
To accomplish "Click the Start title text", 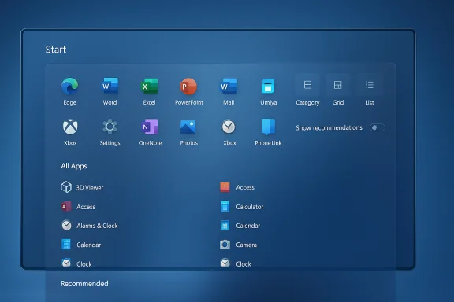I will pyautogui.click(x=56, y=50).
